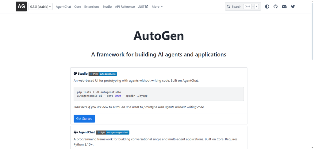Open the 0.7.5 (stable) version dropdown
Viewport: 314px width, 149px height.
[40, 7]
